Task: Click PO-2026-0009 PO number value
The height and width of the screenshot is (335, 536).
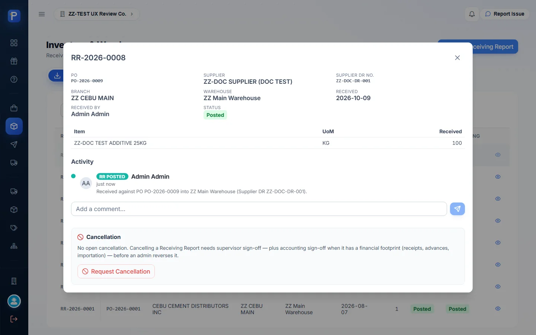Action: (x=87, y=81)
